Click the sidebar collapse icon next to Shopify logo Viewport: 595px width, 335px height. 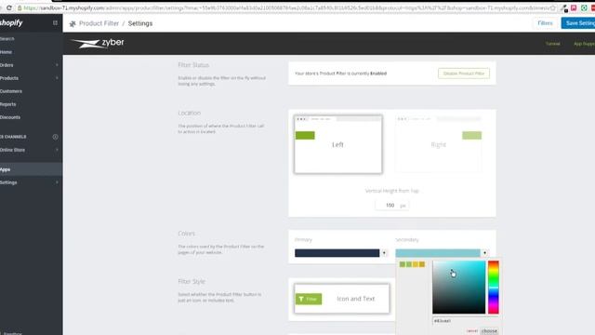point(55,23)
